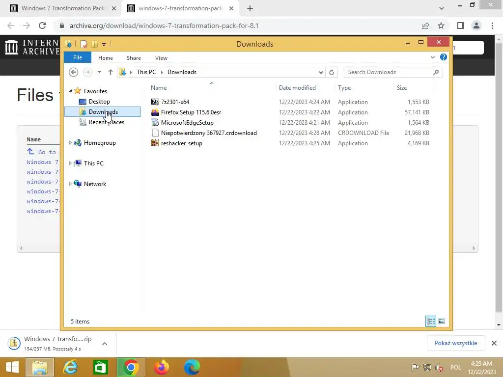Screen dimensions: 503x377
Task: Switch to details view layout
Action: click(430, 321)
